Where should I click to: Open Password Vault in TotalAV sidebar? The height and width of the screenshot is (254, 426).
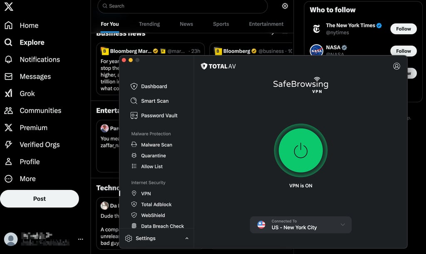click(154, 116)
